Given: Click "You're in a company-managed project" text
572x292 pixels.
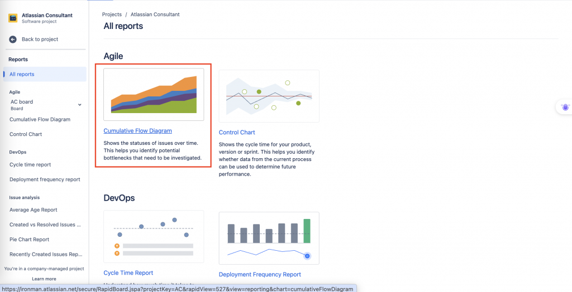Looking at the screenshot, I should click(44, 269).
